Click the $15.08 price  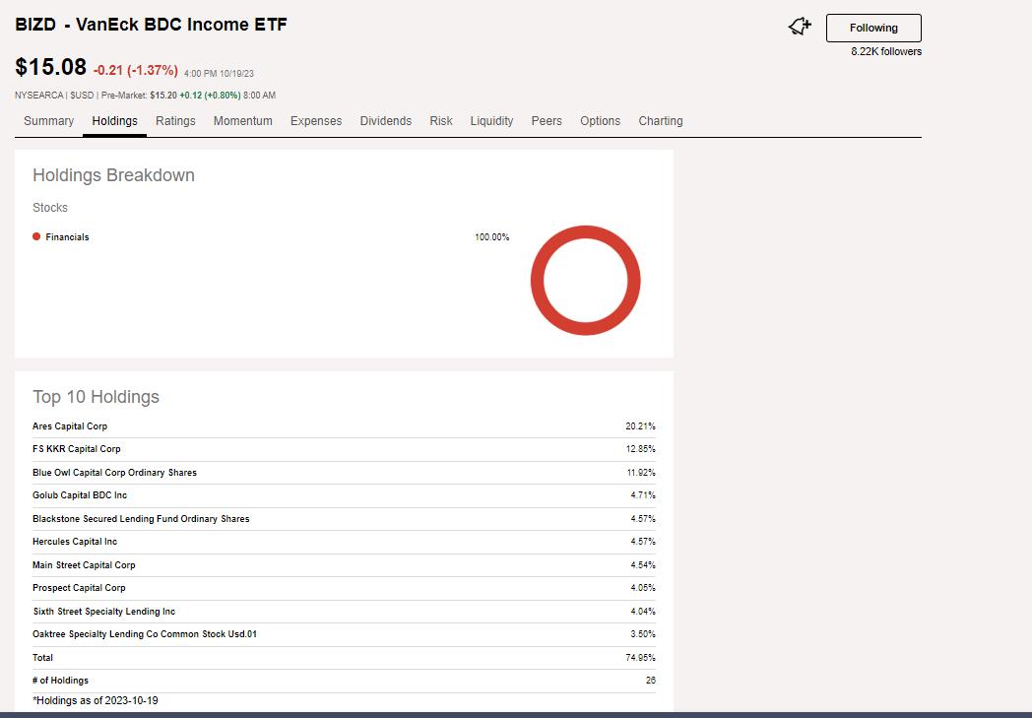[50, 67]
